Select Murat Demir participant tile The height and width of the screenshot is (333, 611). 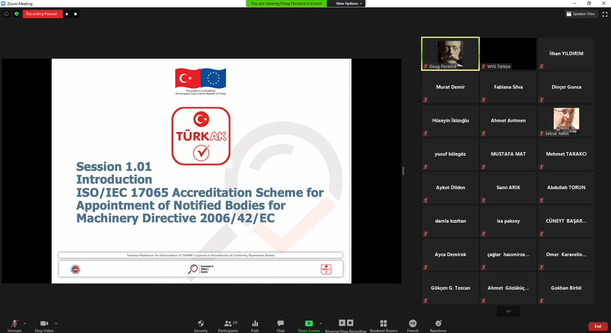pos(450,87)
